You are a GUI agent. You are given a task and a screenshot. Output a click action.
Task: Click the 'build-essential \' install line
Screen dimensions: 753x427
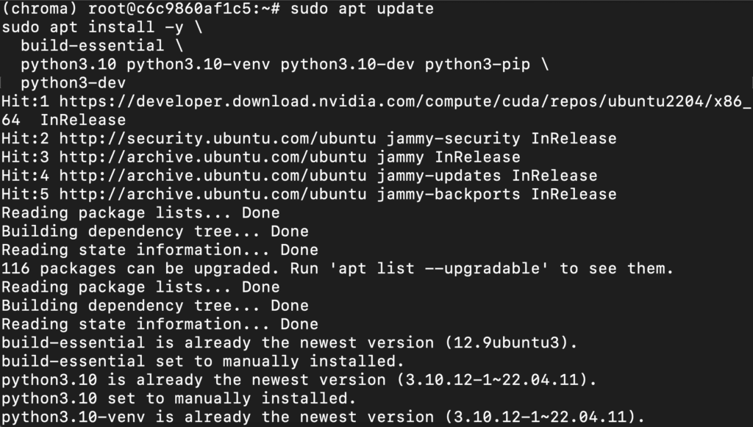(101, 46)
